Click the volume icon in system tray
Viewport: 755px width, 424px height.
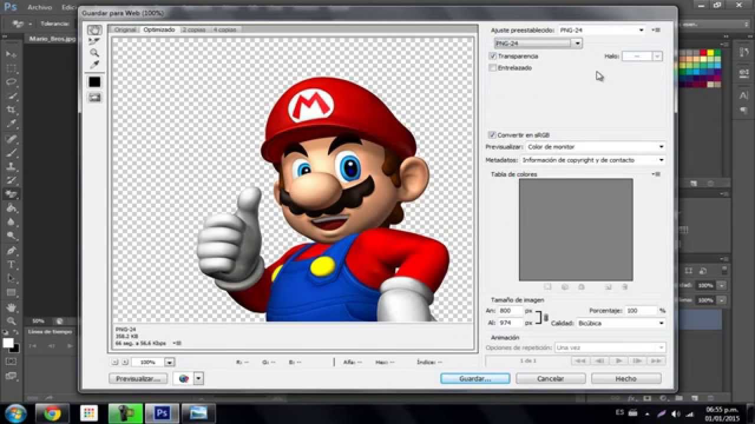click(x=675, y=413)
